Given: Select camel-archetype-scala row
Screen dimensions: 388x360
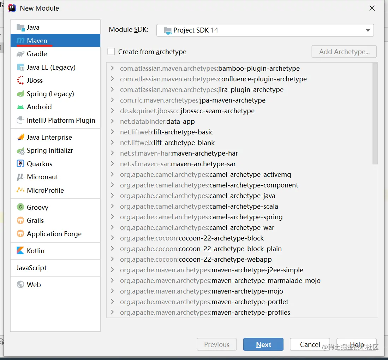Looking at the screenshot, I should (239, 206).
